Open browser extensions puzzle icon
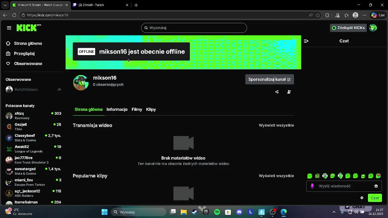 coord(327,15)
